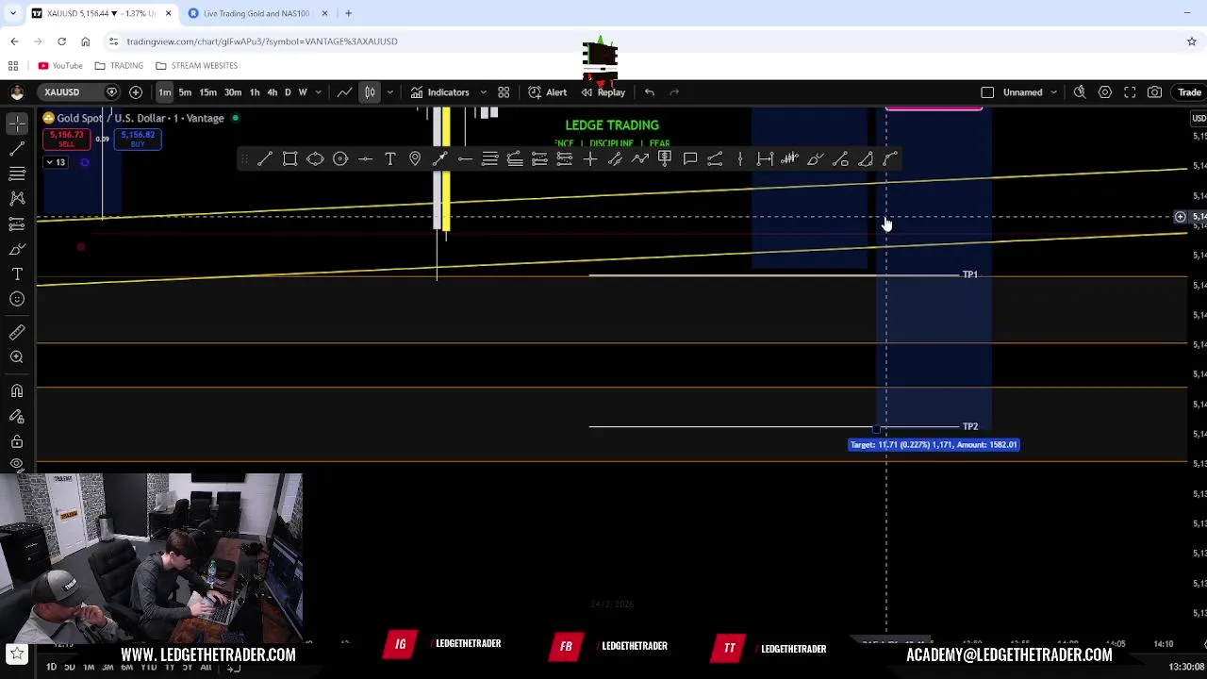Open the STREAM WEBSITES bookmarks folder

tap(197, 66)
